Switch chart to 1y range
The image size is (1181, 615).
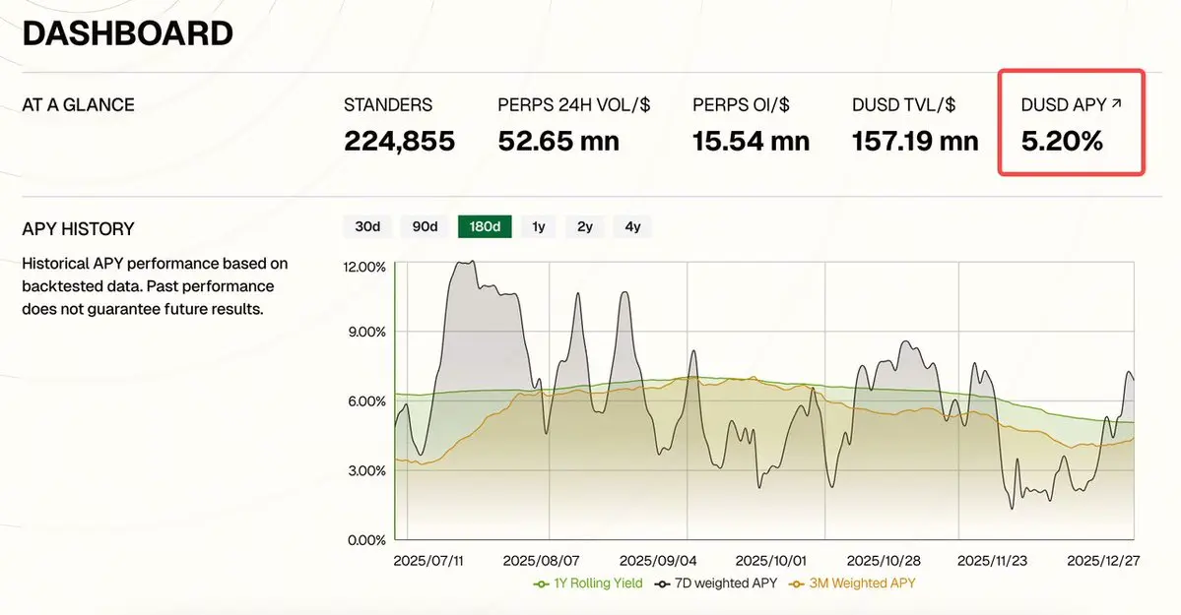pyautogui.click(x=539, y=226)
